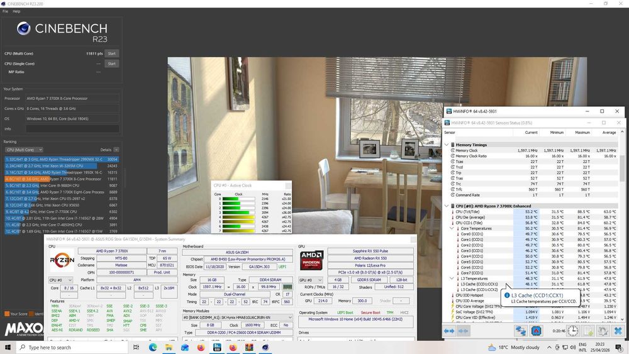
Task: Collapse the Memory Timings sensor group
Action: (447, 145)
